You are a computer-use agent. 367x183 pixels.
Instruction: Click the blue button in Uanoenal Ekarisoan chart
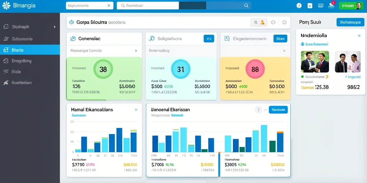pos(278,109)
